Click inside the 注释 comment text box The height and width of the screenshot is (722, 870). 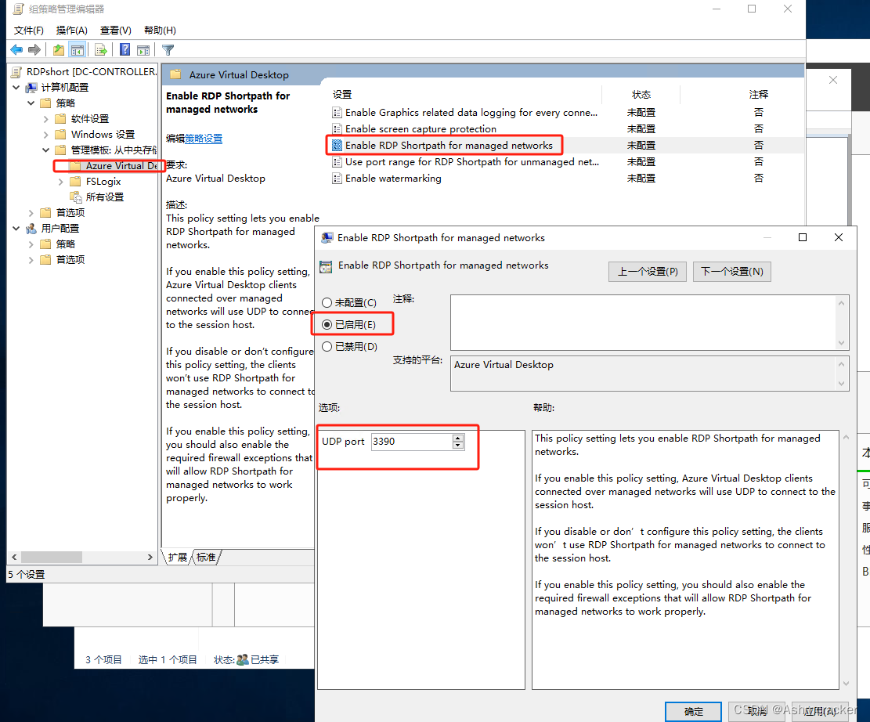[x=643, y=323]
